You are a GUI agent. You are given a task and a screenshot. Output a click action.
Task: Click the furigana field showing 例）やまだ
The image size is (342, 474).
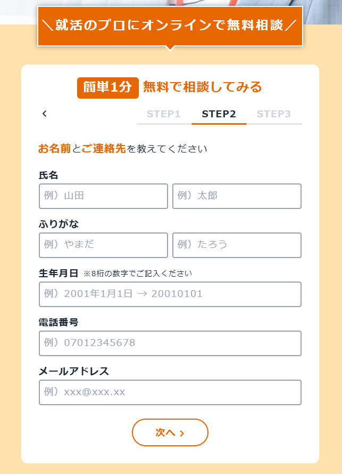(x=103, y=245)
